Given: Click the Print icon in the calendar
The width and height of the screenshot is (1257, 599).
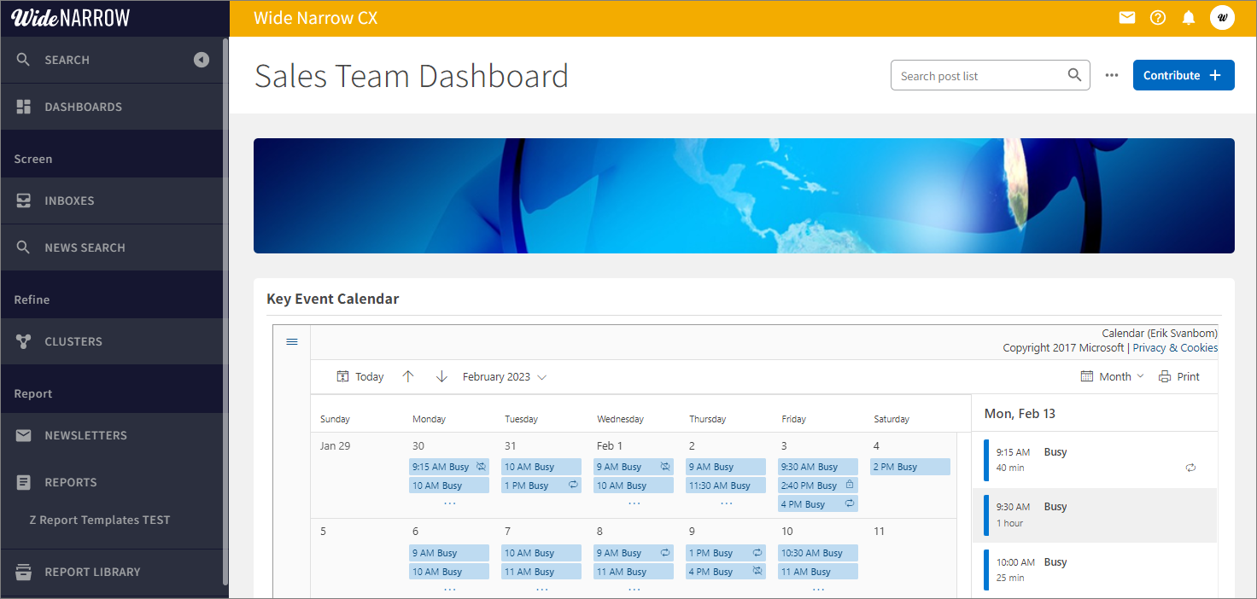Looking at the screenshot, I should (x=1161, y=376).
